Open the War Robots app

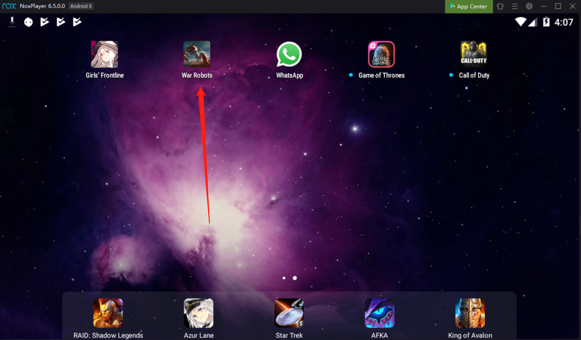point(197,55)
